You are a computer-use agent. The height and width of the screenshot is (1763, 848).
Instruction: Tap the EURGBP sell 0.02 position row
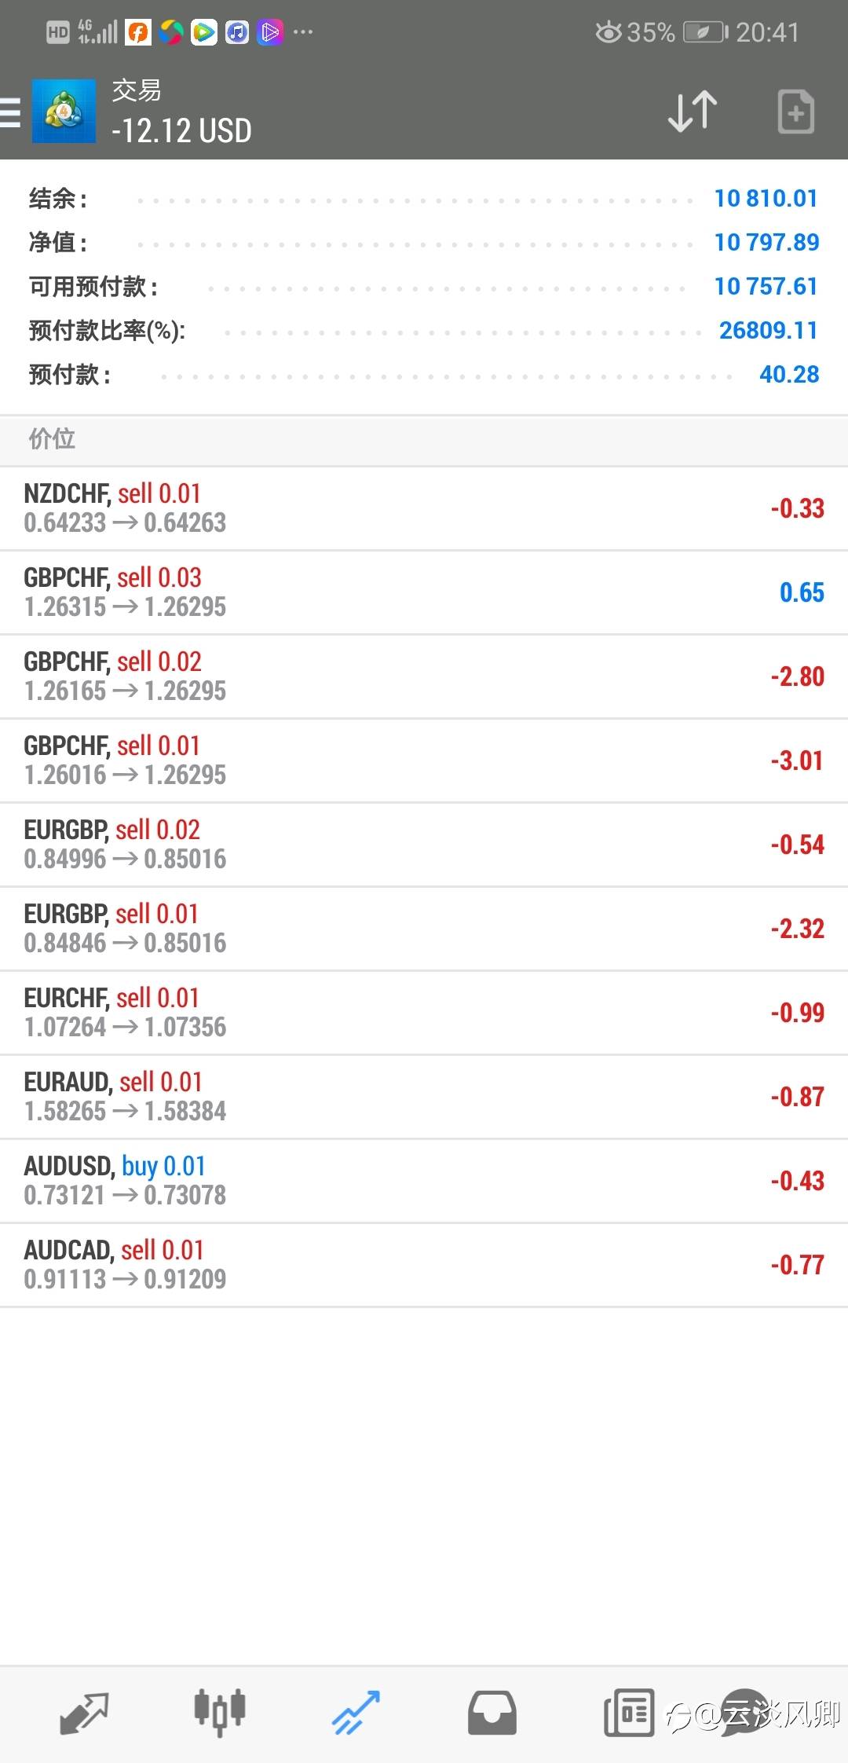pyautogui.click(x=424, y=845)
